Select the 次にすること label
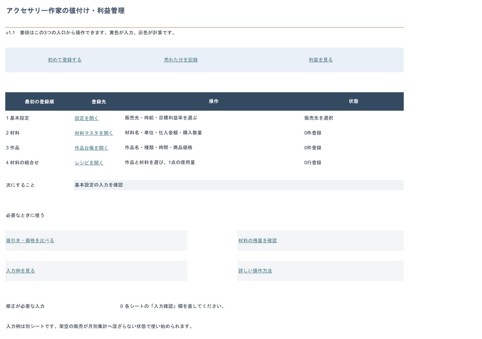The height and width of the screenshot is (339, 482). (20, 185)
